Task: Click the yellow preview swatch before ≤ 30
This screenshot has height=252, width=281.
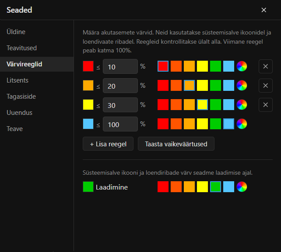Action: (x=88, y=105)
